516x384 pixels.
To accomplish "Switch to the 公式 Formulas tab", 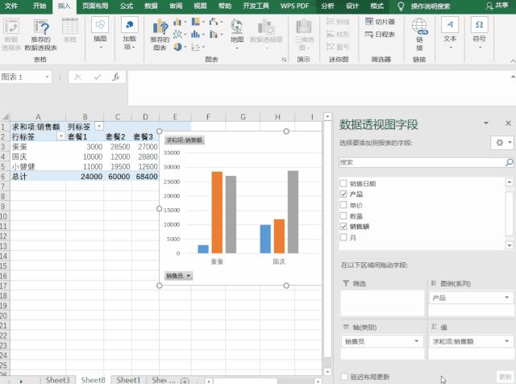I will point(127,6).
